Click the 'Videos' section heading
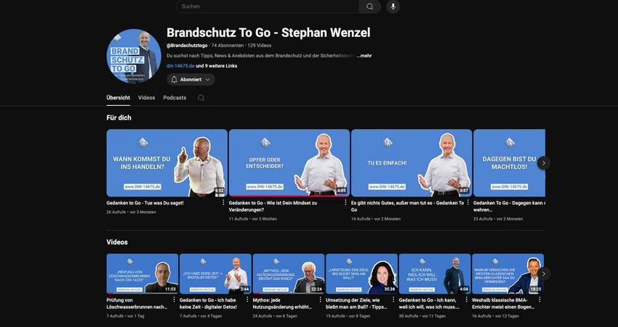This screenshot has width=618, height=327. [x=117, y=242]
